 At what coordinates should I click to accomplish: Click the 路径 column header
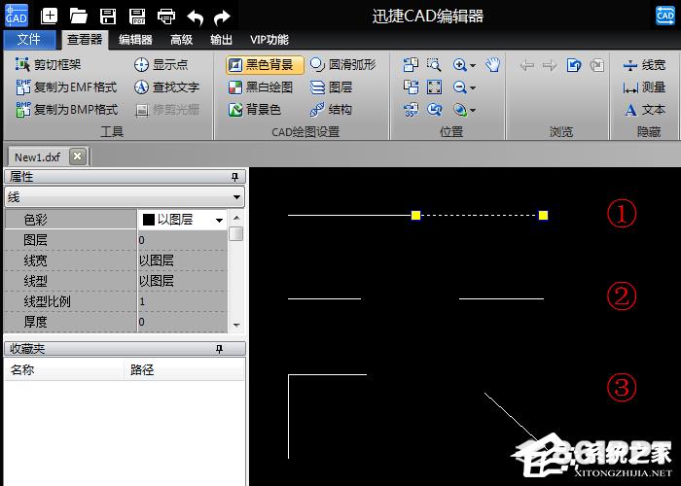point(184,369)
